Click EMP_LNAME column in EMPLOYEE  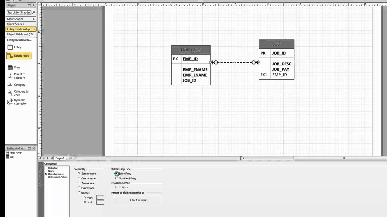[195, 75]
